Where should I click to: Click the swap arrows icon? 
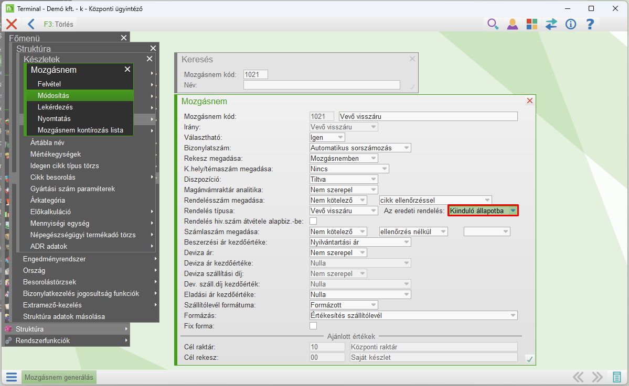551,24
